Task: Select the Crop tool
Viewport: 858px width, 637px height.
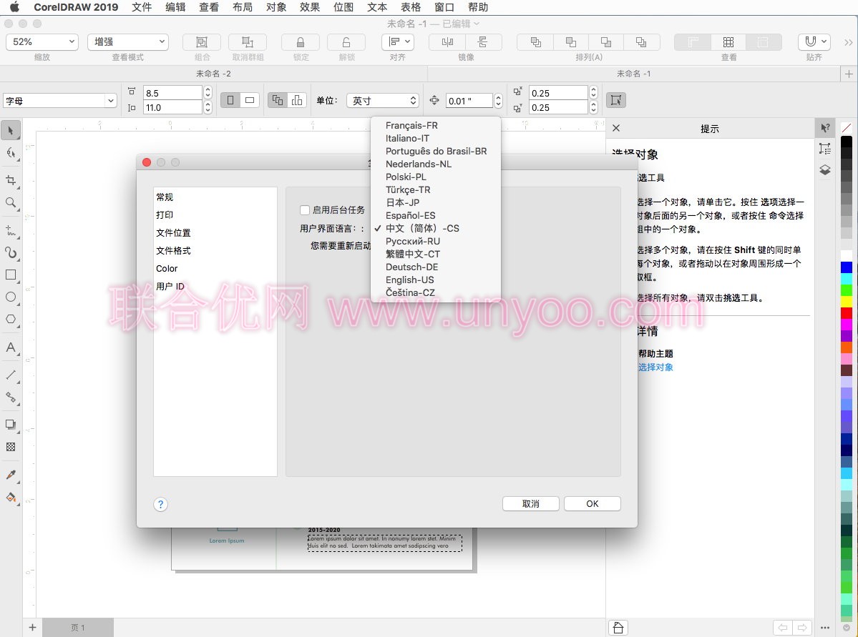Action: tap(11, 180)
